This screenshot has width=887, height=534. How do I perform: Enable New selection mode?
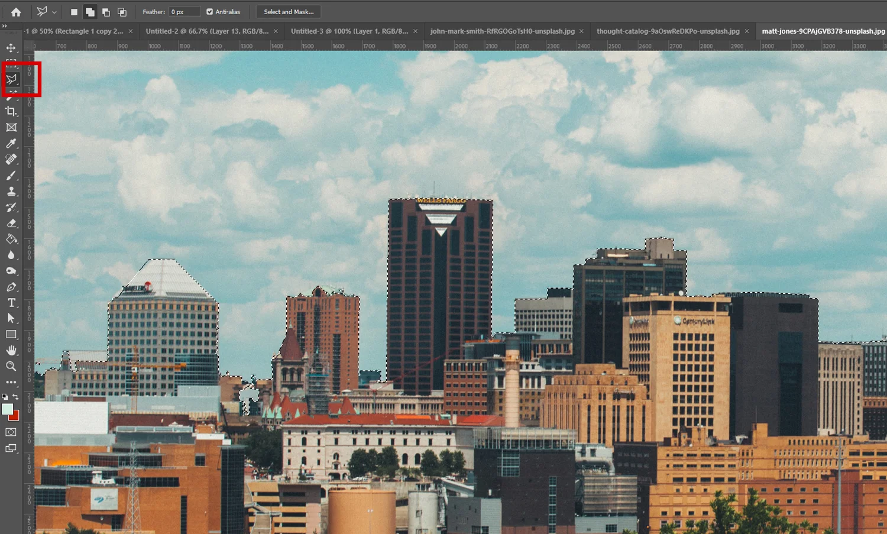[74, 12]
